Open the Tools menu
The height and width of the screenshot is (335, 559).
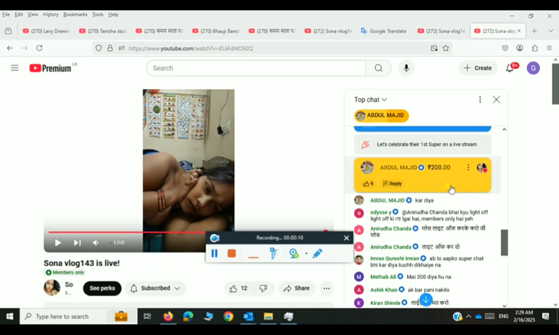pyautogui.click(x=98, y=14)
